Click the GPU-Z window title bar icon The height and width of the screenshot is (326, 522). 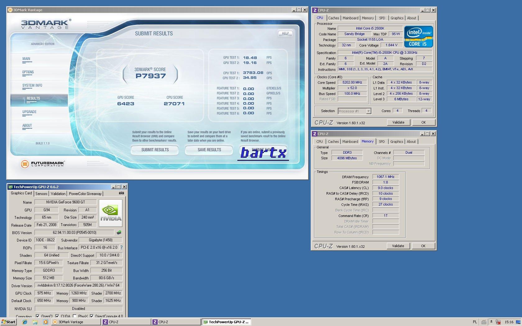click(11, 187)
